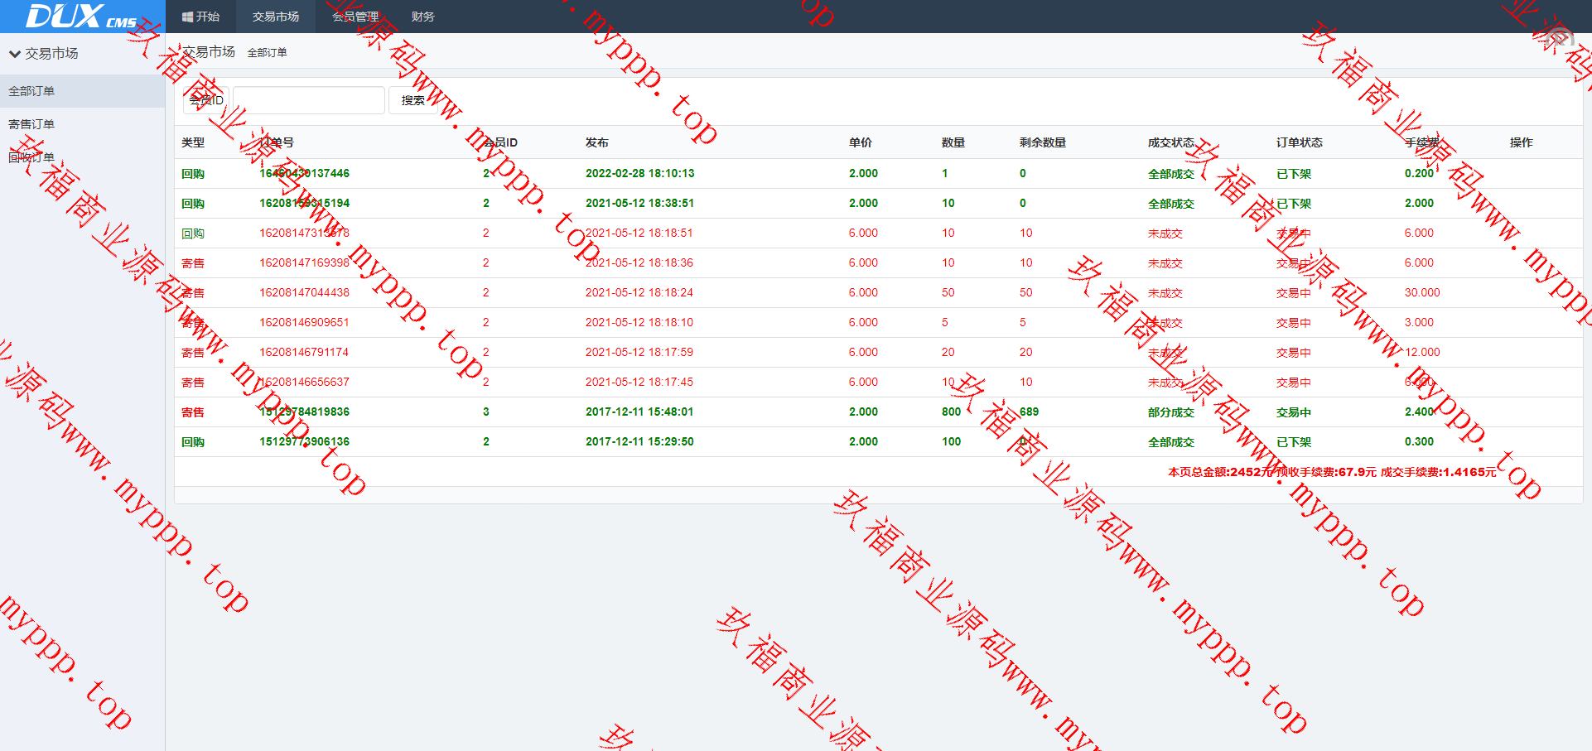Viewport: 1592px width, 751px height.
Task: Go to 回收订单 in the sidebar
Action: pos(31,157)
